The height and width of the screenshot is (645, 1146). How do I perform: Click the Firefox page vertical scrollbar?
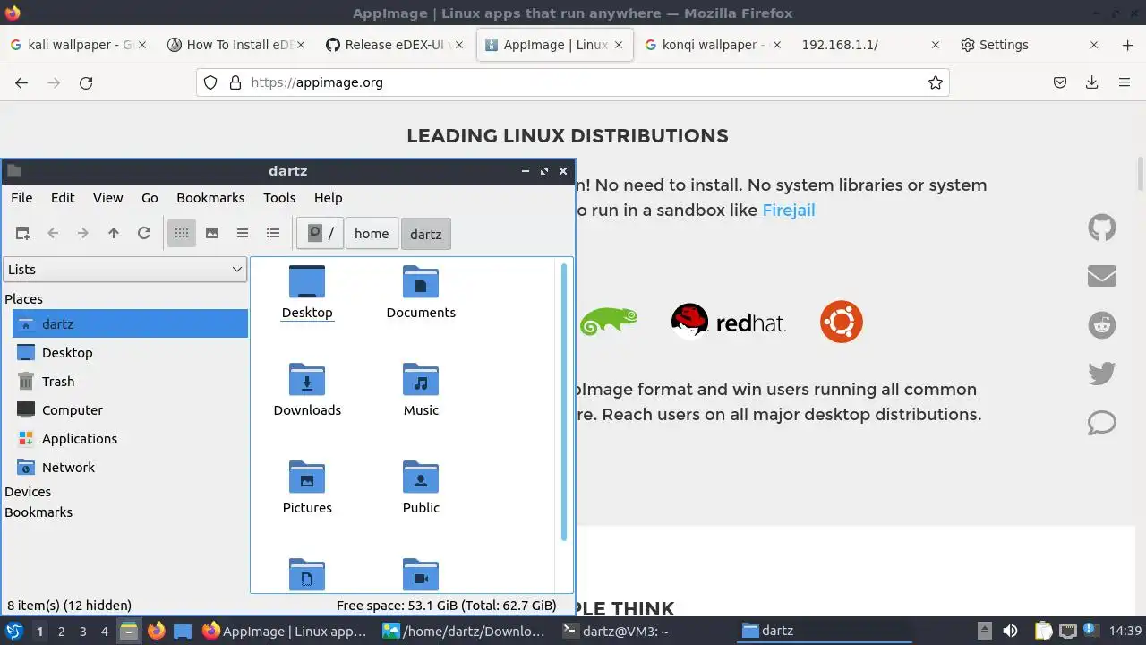click(1141, 175)
